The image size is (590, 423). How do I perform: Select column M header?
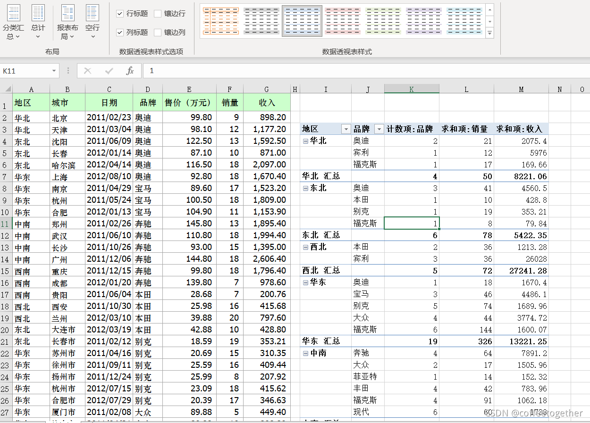(x=521, y=89)
